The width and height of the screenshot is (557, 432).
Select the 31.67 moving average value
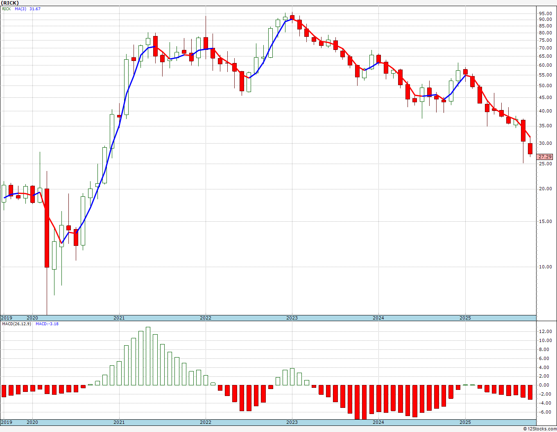(x=35, y=9)
